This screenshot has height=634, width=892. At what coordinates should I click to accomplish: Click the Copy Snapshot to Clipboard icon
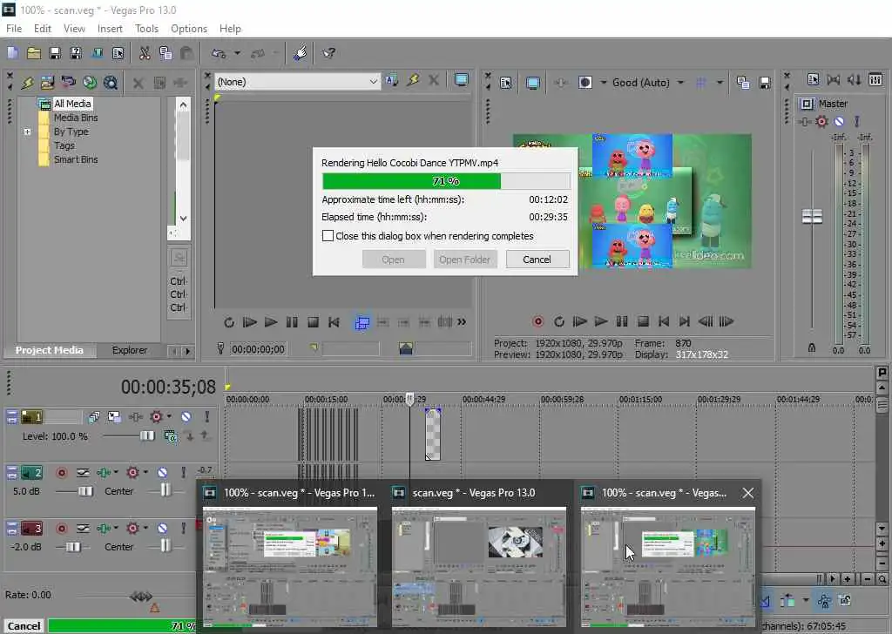click(743, 83)
